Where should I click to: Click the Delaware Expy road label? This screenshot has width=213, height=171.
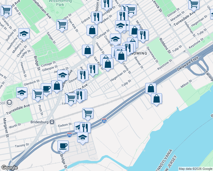[x=188, y=63]
